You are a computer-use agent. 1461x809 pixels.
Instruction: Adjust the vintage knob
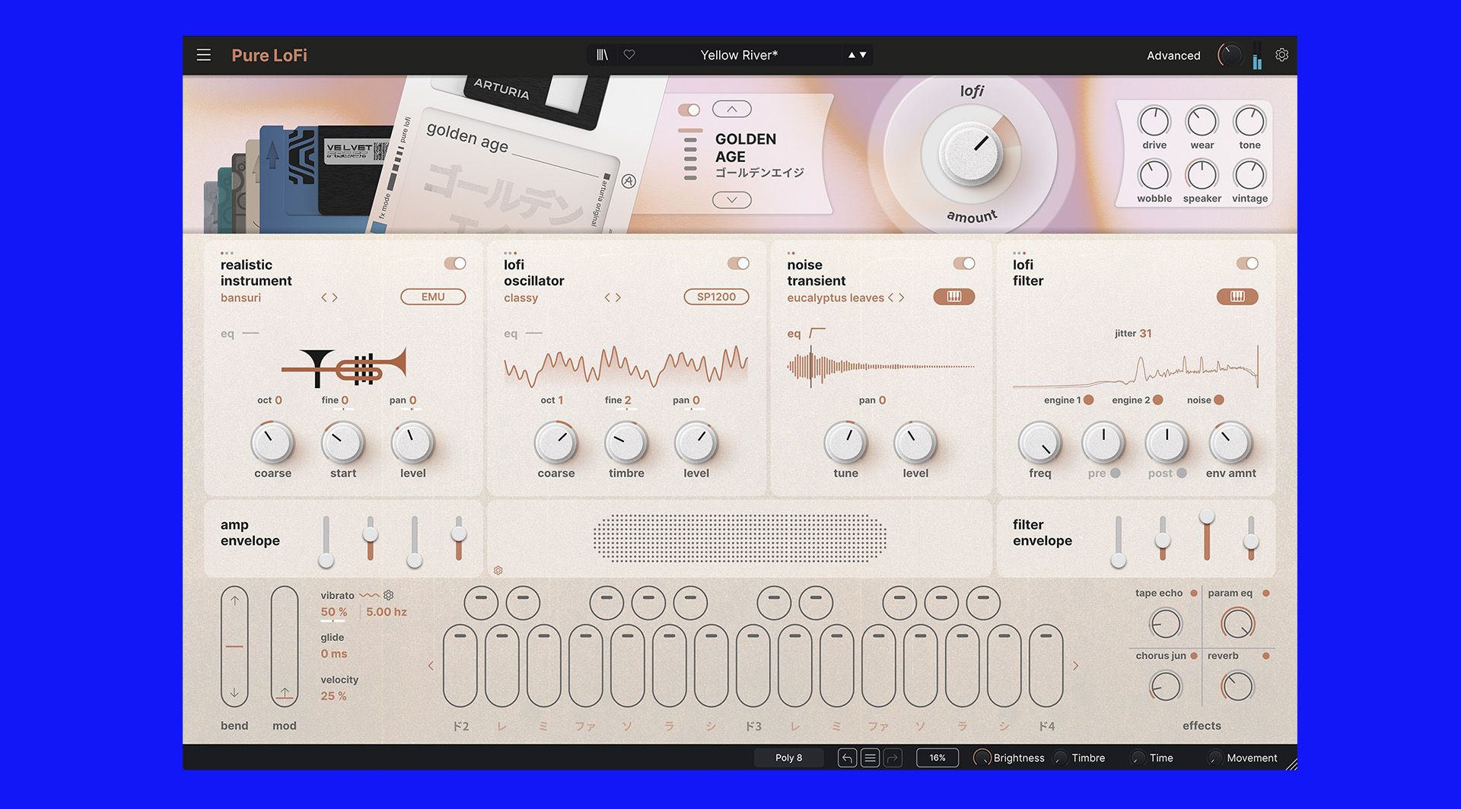click(1249, 175)
